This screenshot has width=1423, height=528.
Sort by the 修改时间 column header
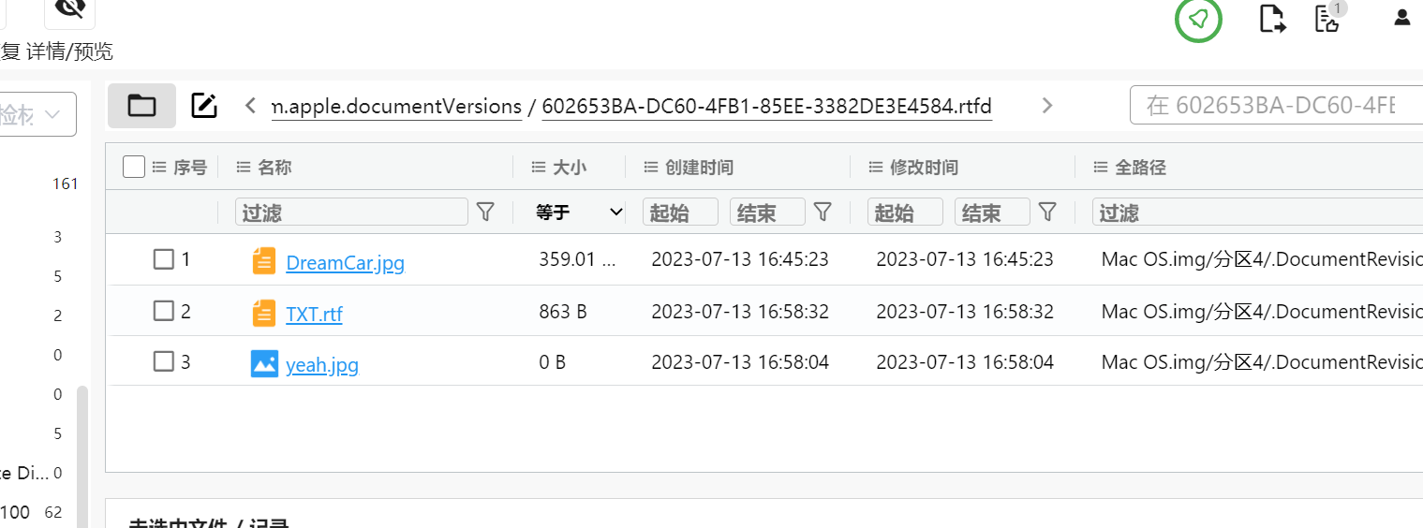coord(924,168)
